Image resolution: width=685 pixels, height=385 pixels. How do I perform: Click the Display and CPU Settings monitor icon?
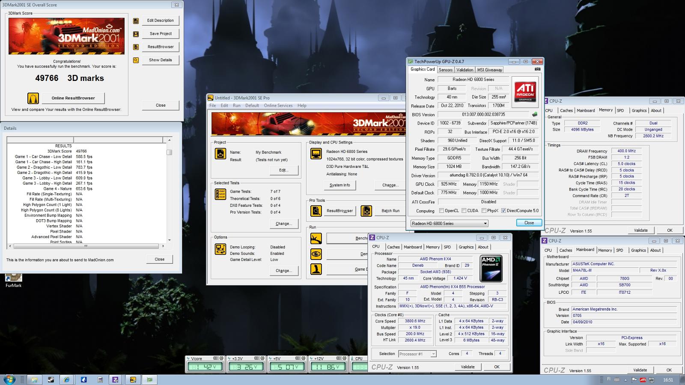[x=316, y=153]
